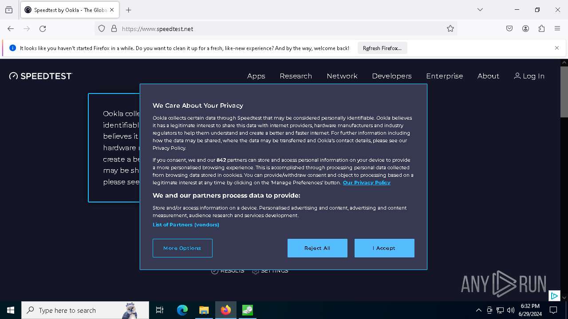568x319 pixels.
Task: Expand the list all tabs chevron
Action: point(480,10)
